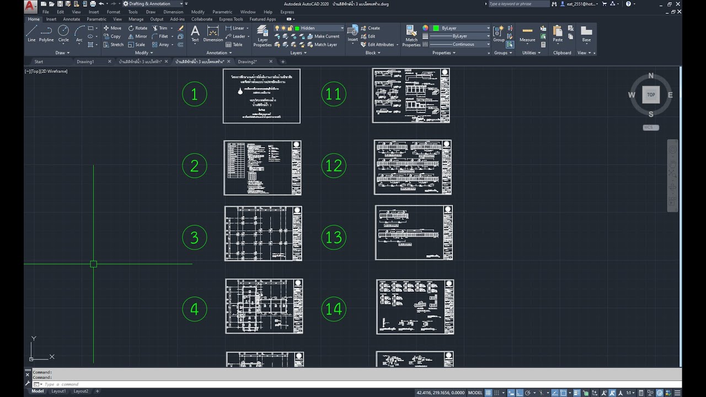Activate the Mirror tool
The height and width of the screenshot is (397, 706).
[x=138, y=36]
